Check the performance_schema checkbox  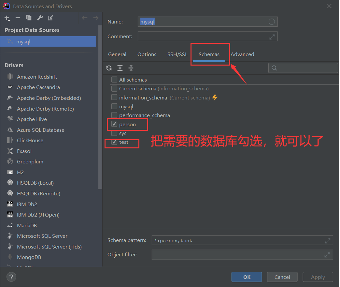[114, 115]
